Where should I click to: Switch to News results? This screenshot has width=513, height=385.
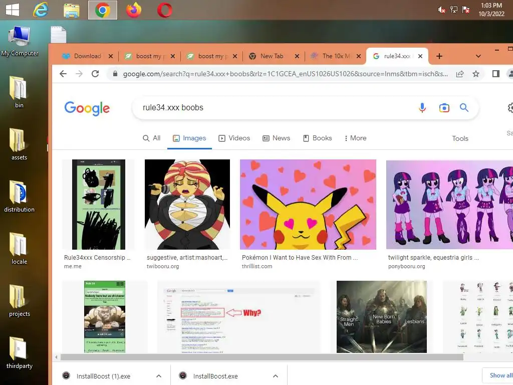coord(277,138)
